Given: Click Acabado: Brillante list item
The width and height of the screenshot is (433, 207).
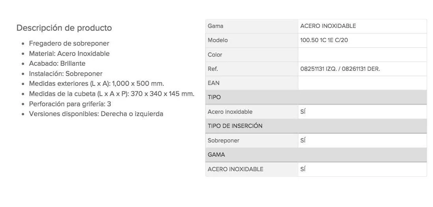Looking at the screenshot, I should tap(57, 63).
